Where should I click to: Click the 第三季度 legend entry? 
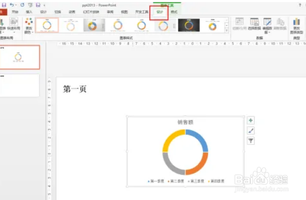point(196,181)
